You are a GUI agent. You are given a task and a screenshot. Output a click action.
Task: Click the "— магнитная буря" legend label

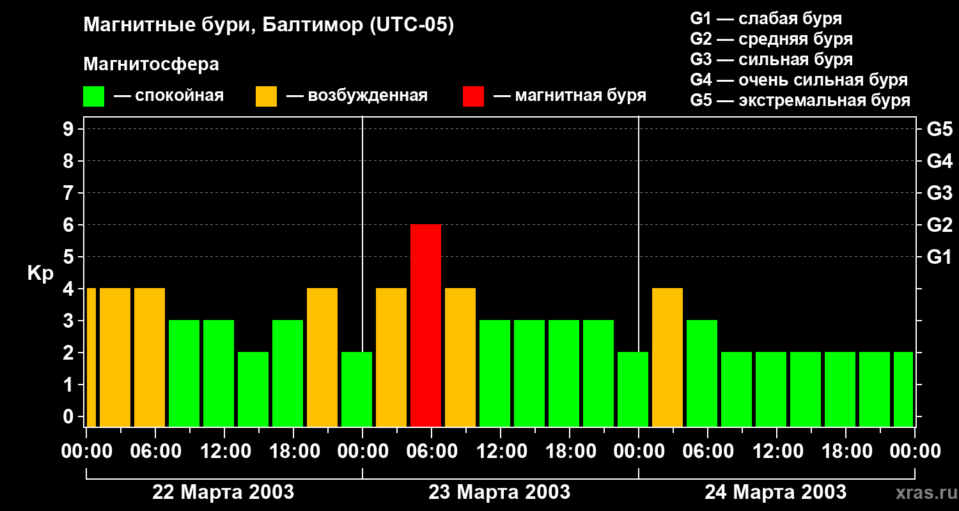570,96
